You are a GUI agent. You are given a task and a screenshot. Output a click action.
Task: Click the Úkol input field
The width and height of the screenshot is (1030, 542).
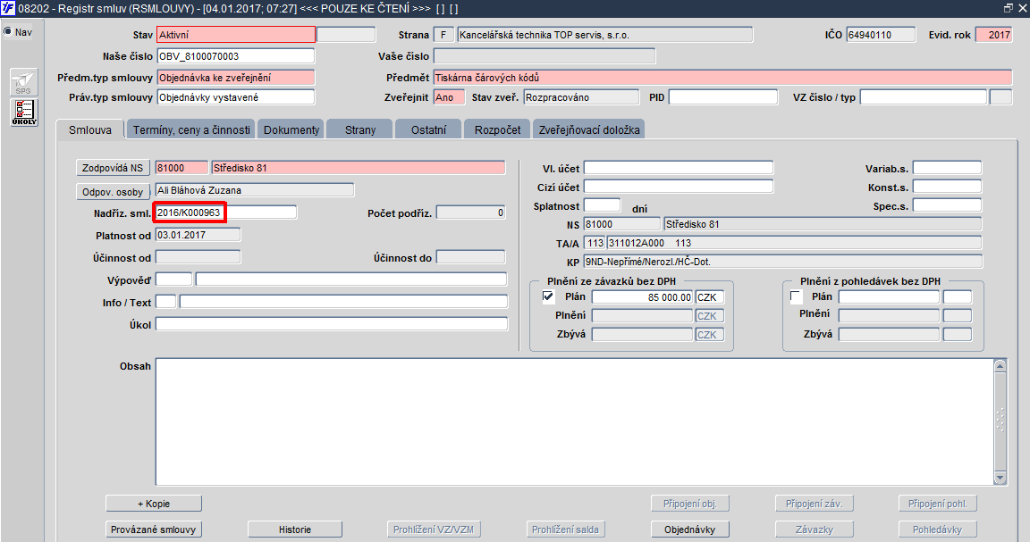(x=332, y=324)
